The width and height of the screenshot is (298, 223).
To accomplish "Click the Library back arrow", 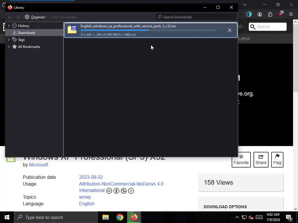I will (10, 17).
